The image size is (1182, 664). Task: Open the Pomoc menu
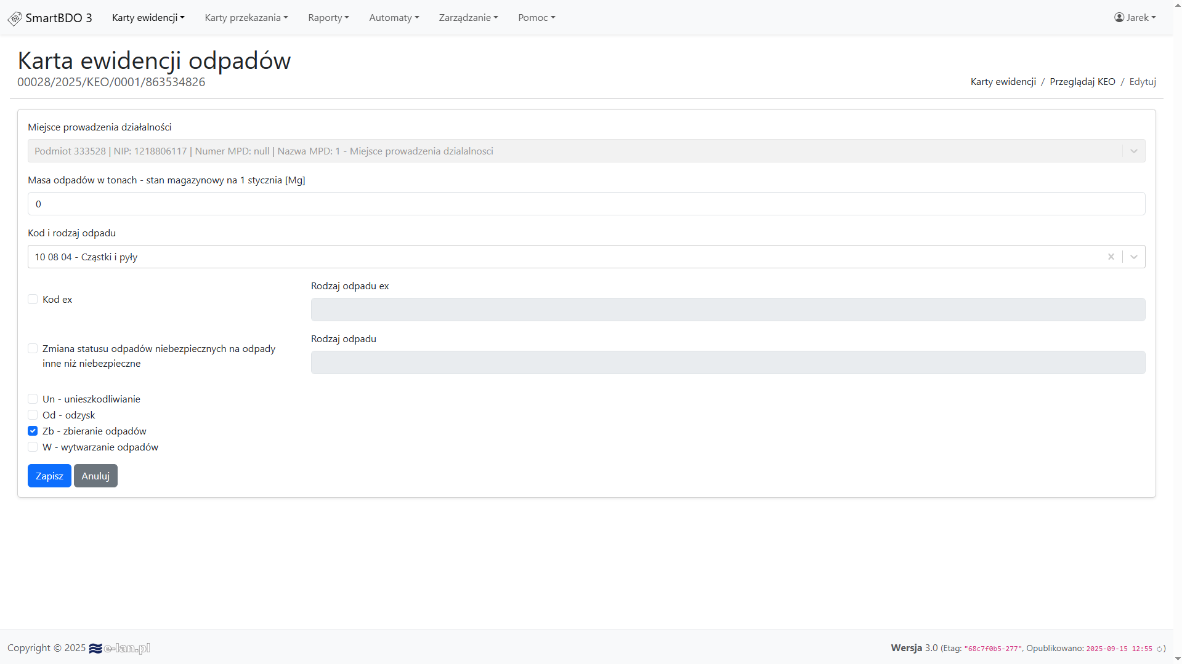click(x=536, y=17)
